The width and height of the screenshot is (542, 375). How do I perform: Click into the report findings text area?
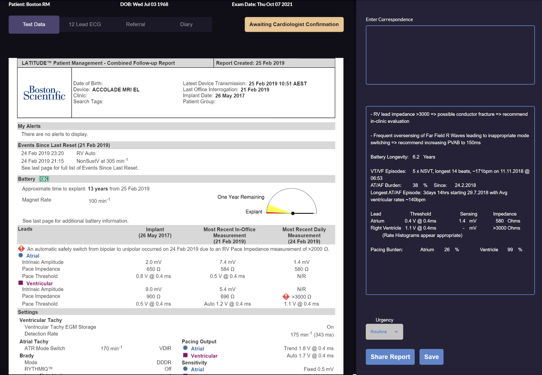point(450,200)
